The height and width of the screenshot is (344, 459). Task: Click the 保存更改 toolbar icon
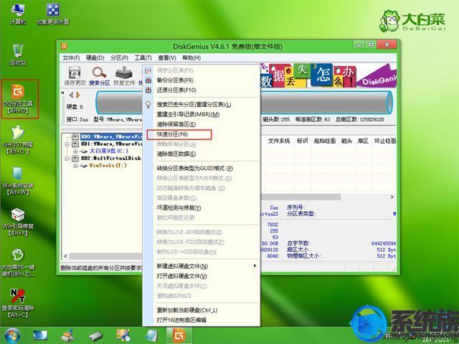(75, 76)
